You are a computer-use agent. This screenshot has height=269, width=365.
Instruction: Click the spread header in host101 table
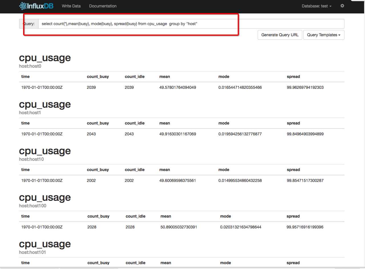[x=293, y=263]
